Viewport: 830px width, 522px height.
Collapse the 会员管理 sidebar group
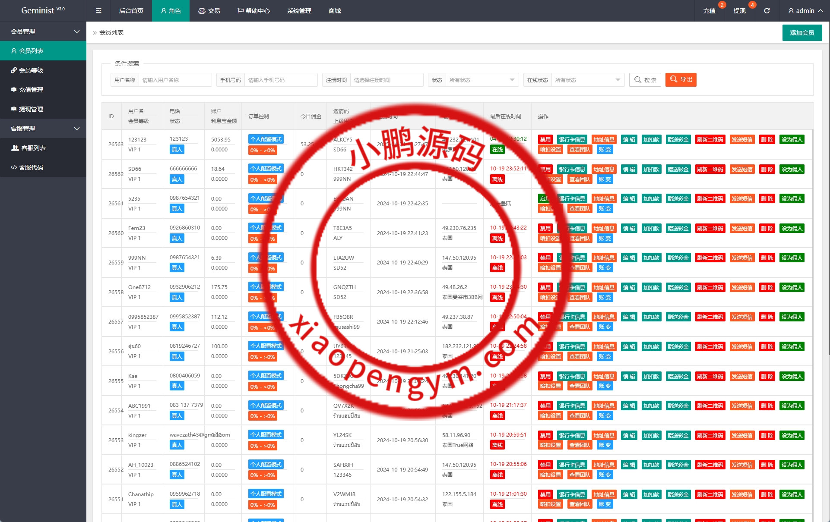[x=43, y=31]
